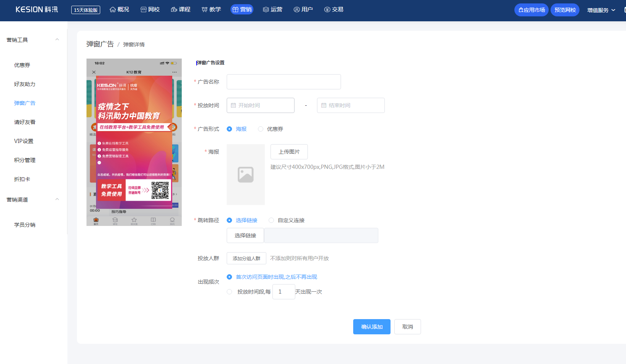This screenshot has width=626, height=364.
Task: Click the 上传图片 upload button
Action: tap(289, 152)
